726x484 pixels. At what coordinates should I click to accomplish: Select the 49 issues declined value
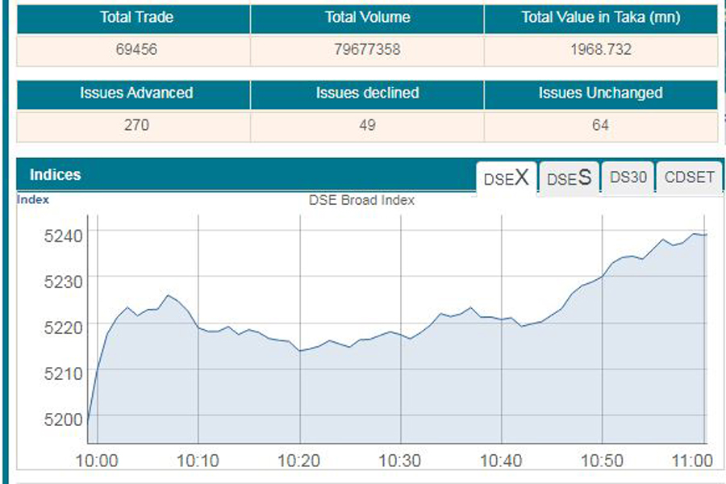point(367,125)
